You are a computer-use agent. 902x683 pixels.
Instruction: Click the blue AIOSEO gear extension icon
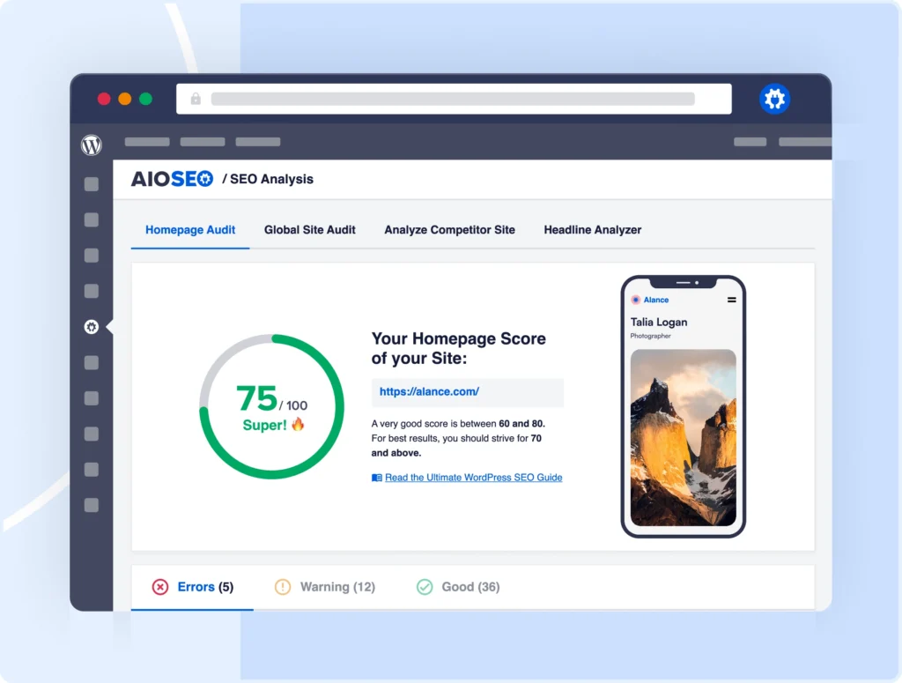(x=774, y=100)
